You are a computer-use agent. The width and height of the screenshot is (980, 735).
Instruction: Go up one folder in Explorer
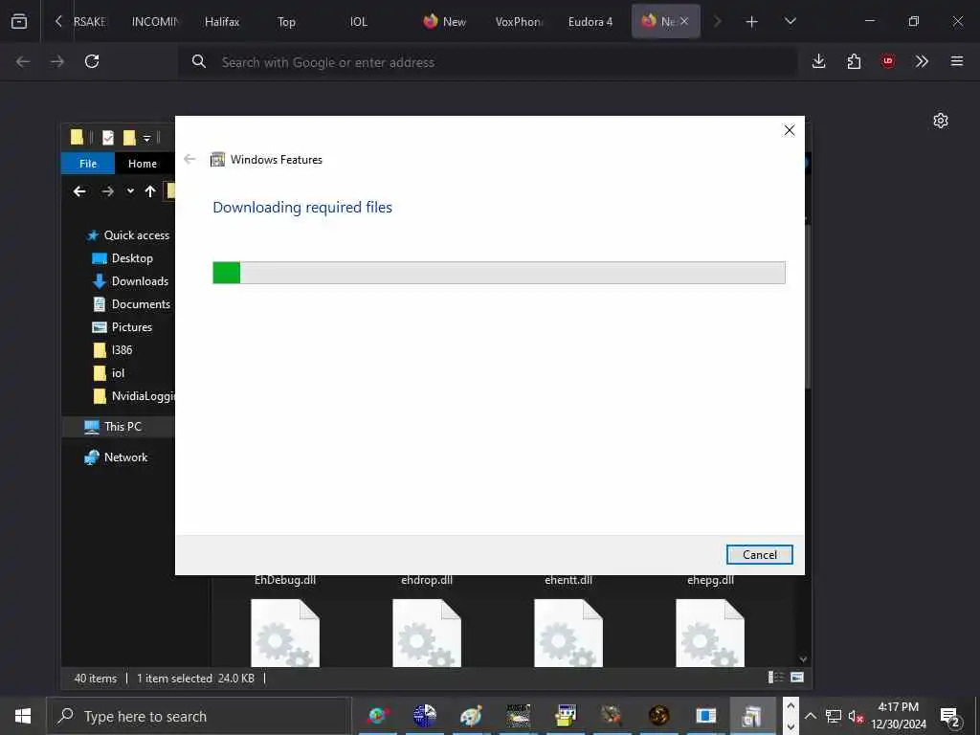pos(150,191)
